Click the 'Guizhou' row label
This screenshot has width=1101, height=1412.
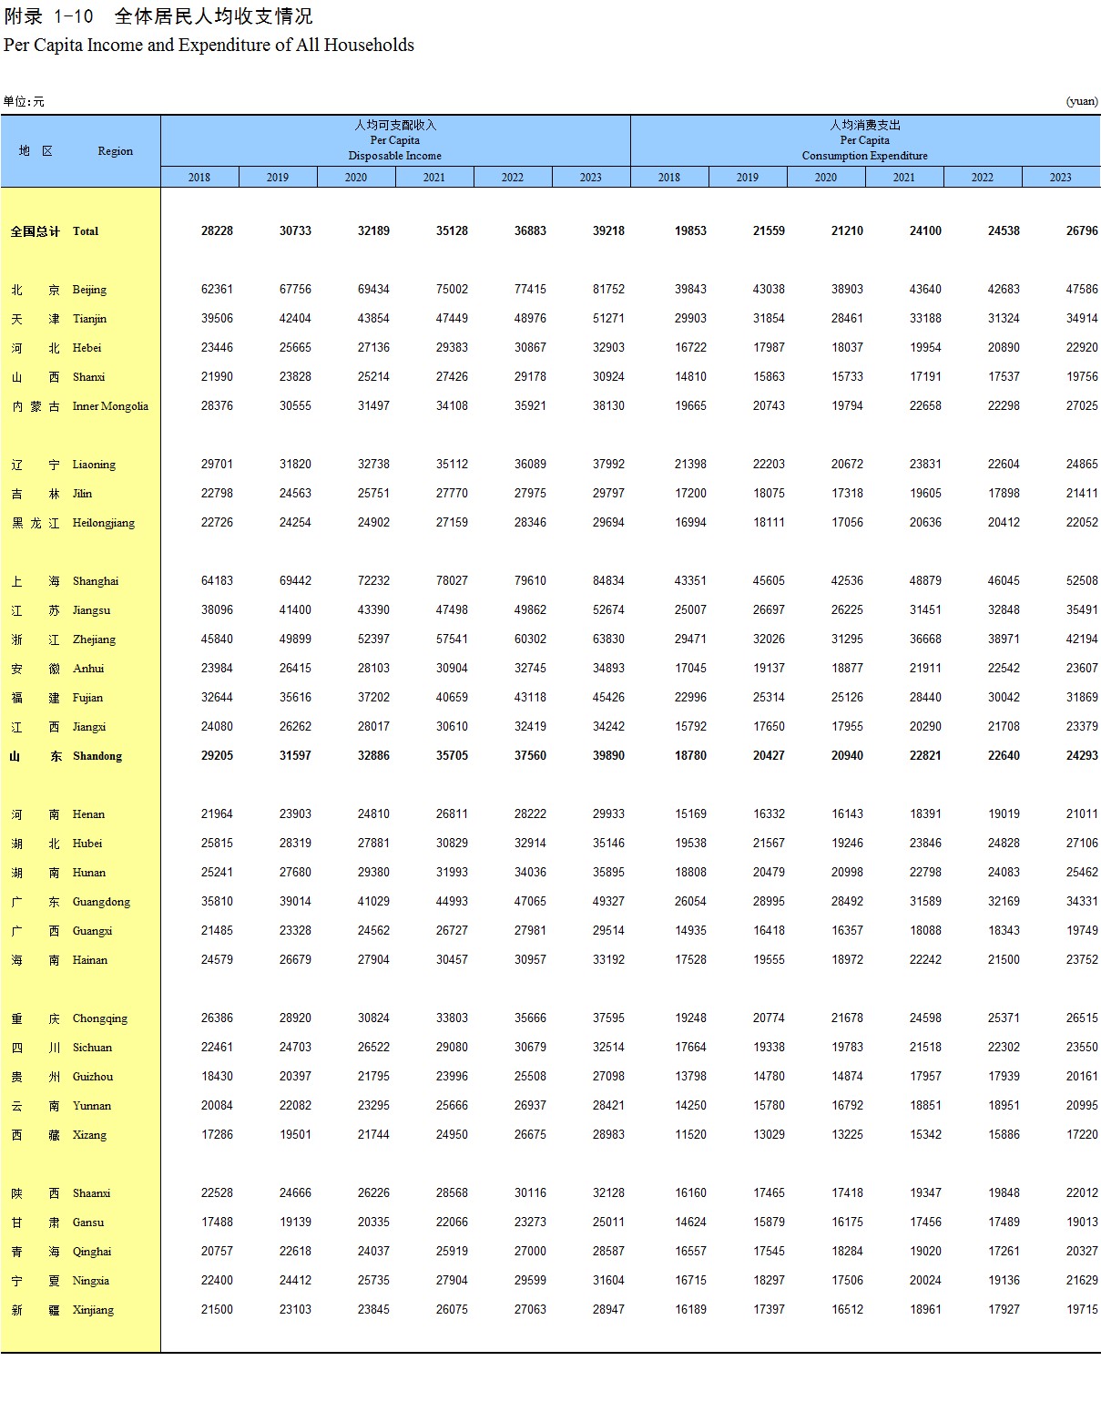tap(93, 1077)
